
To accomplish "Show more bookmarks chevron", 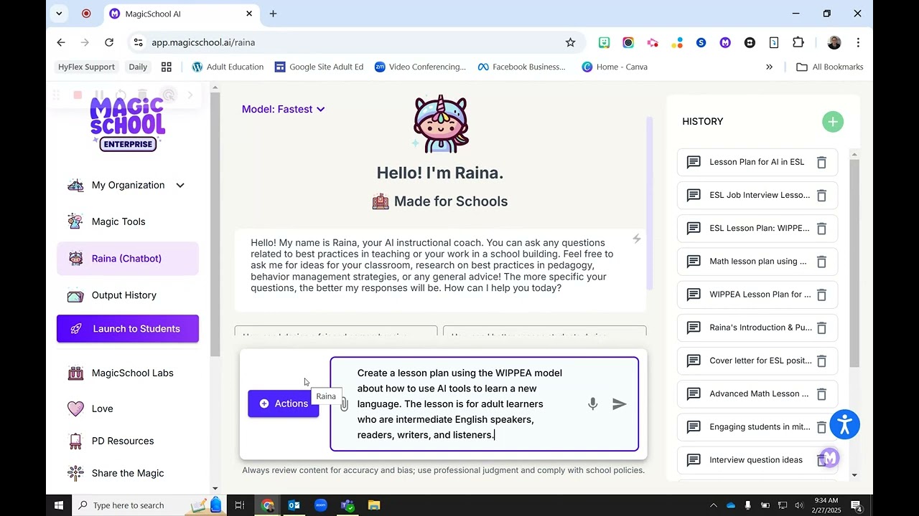I will pyautogui.click(x=769, y=67).
